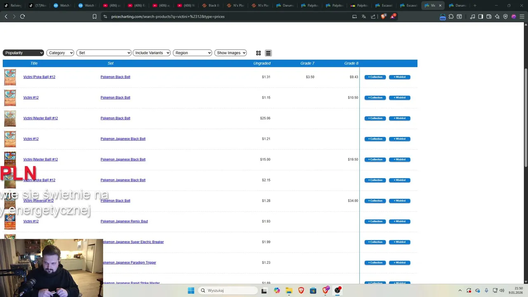This screenshot has width=528, height=297.
Task: Click the browser address bar URL
Action: point(168,16)
